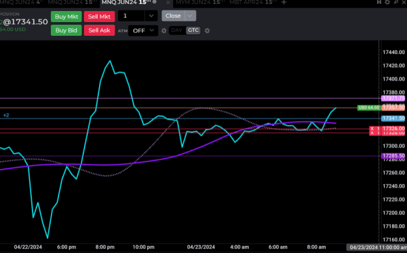The height and width of the screenshot is (253, 407).
Task: Click the Sell Ask button
Action: [x=99, y=31]
